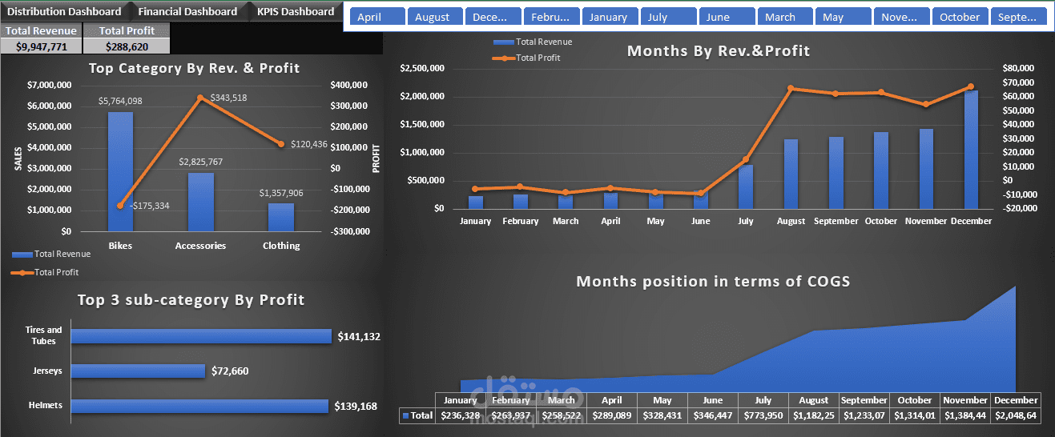1055x437 pixels.
Task: Click the $120,436 profit data label
Action: click(x=308, y=144)
